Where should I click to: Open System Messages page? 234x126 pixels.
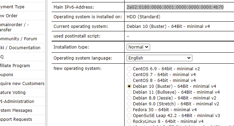[x=16, y=111]
